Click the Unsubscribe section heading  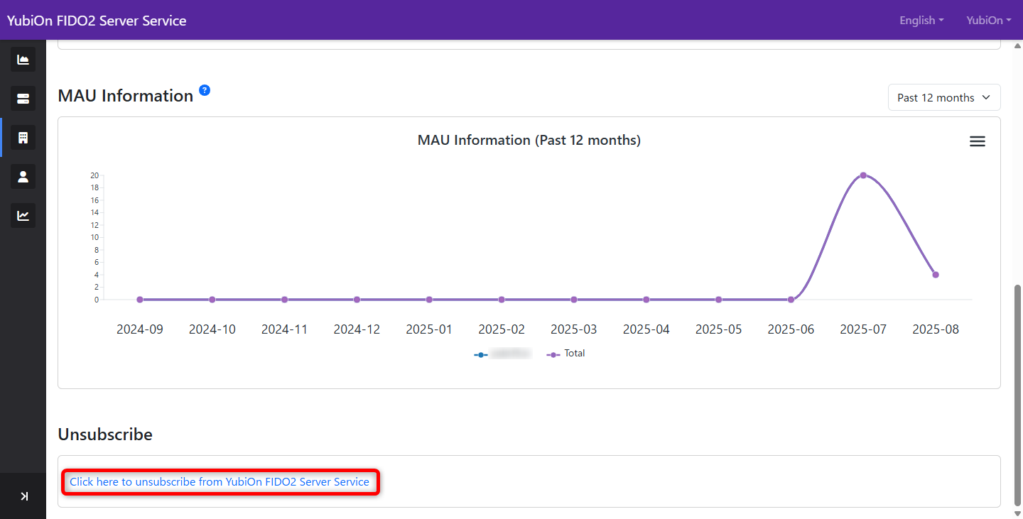point(105,435)
